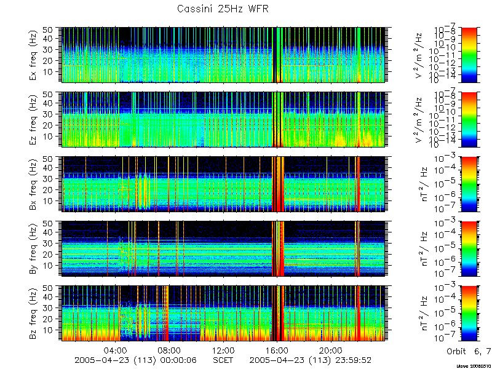This screenshot has height=369, width=492.
Task: Click the 12:00 time axis label
Action: point(223,350)
